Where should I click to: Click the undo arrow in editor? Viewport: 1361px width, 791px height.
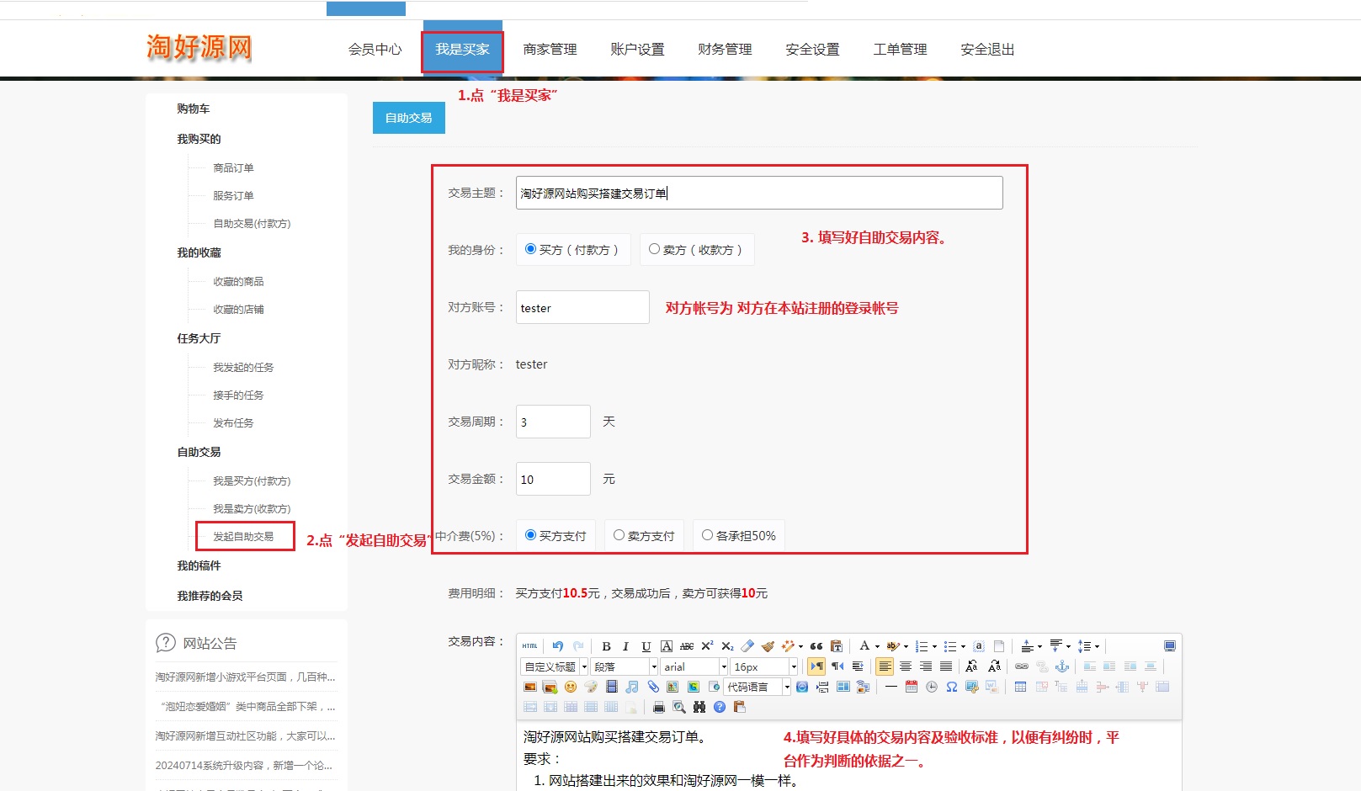pyautogui.click(x=557, y=646)
